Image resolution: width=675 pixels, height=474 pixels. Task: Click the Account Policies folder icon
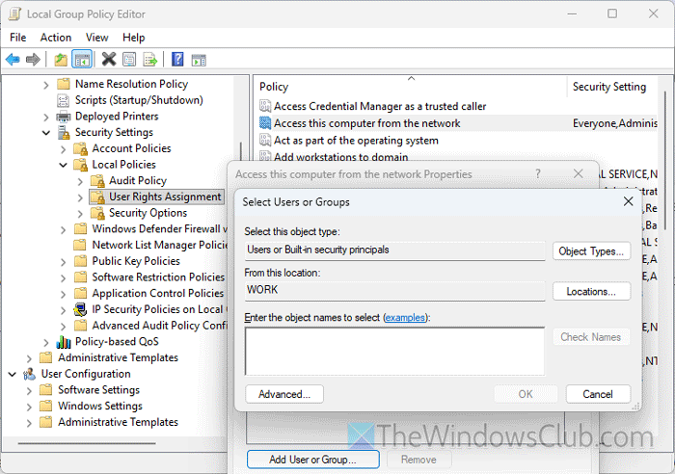coord(80,148)
